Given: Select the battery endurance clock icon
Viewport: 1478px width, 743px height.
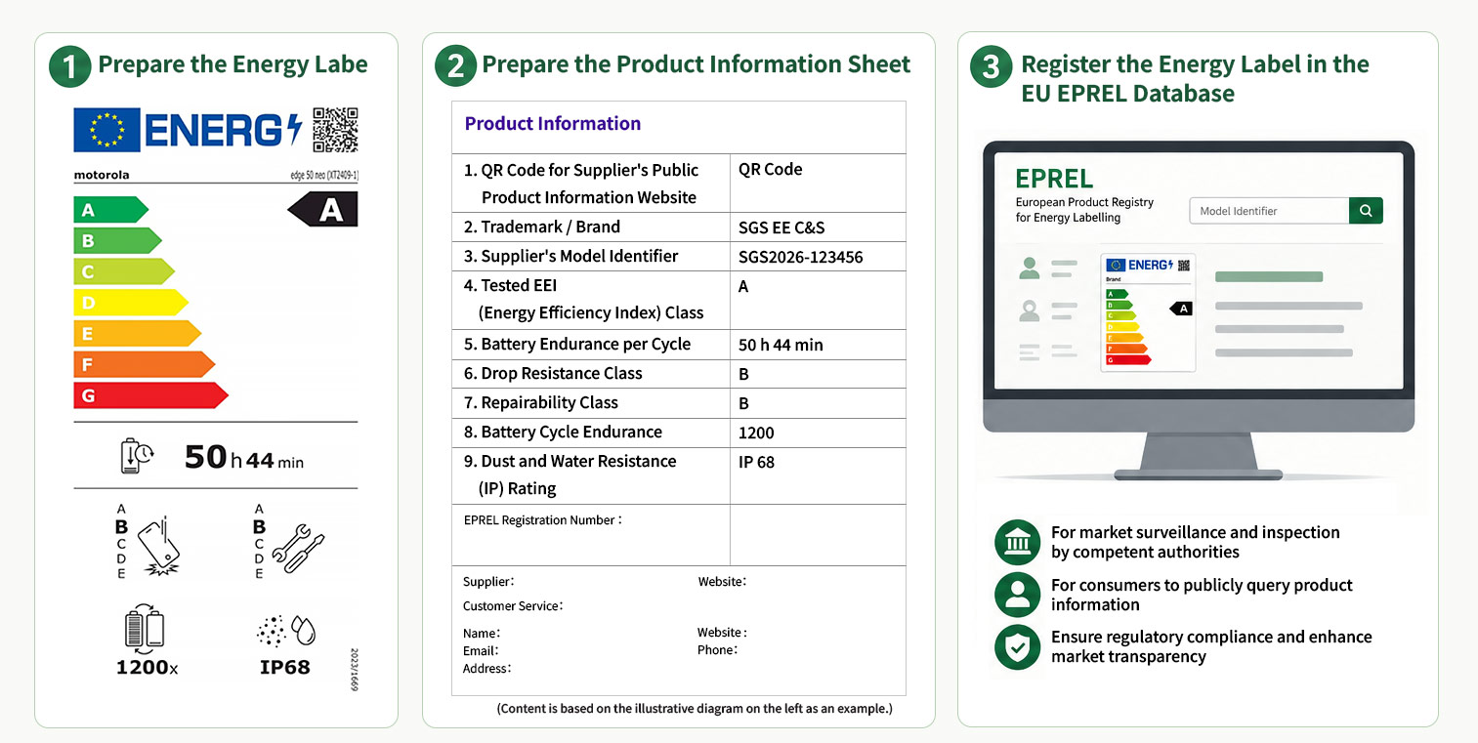Looking at the screenshot, I should click(137, 456).
